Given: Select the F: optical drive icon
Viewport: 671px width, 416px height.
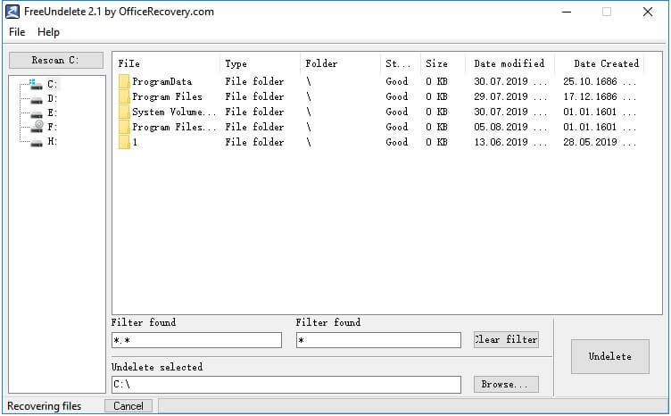Looking at the screenshot, I should tap(37, 127).
